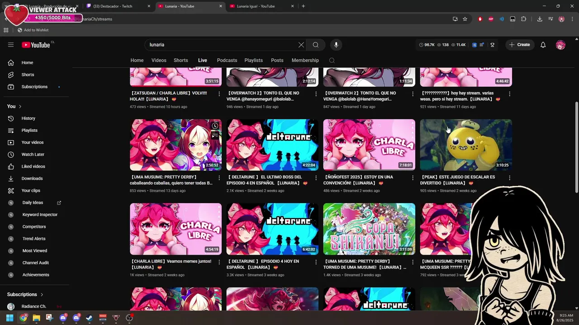Open options for PEAK video
The width and height of the screenshot is (579, 325).
pyautogui.click(x=509, y=178)
